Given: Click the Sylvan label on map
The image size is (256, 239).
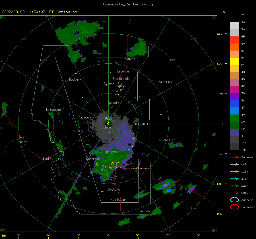Looking at the screenshot, I should [x=109, y=84].
